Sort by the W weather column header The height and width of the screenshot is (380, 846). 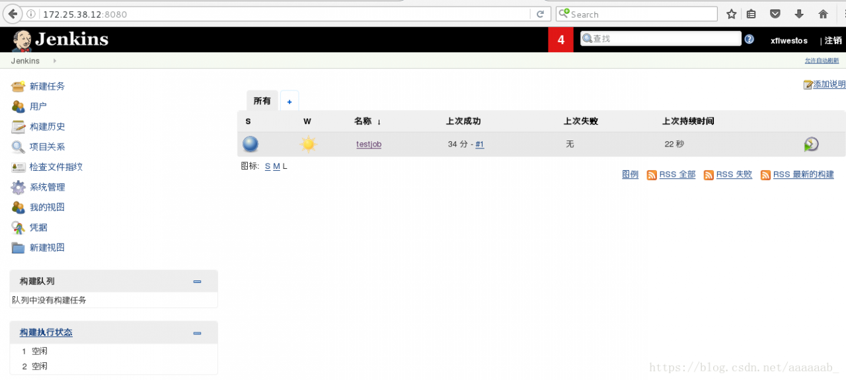click(307, 121)
